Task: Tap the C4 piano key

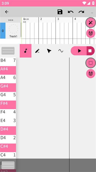Action: click(8, 155)
